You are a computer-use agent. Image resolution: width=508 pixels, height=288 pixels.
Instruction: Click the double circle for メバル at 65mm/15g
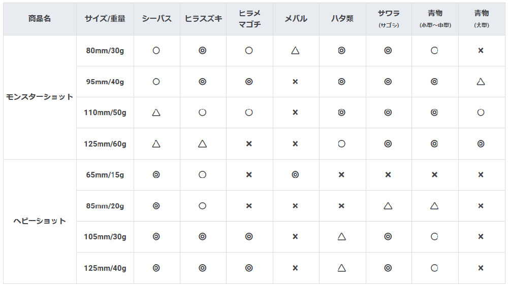tap(295, 174)
